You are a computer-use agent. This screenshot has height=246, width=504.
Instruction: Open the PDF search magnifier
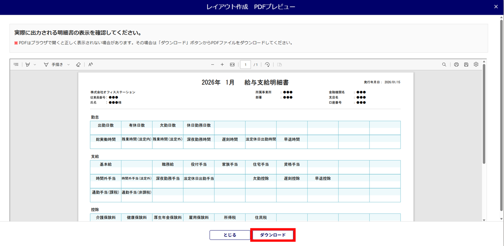point(444,64)
